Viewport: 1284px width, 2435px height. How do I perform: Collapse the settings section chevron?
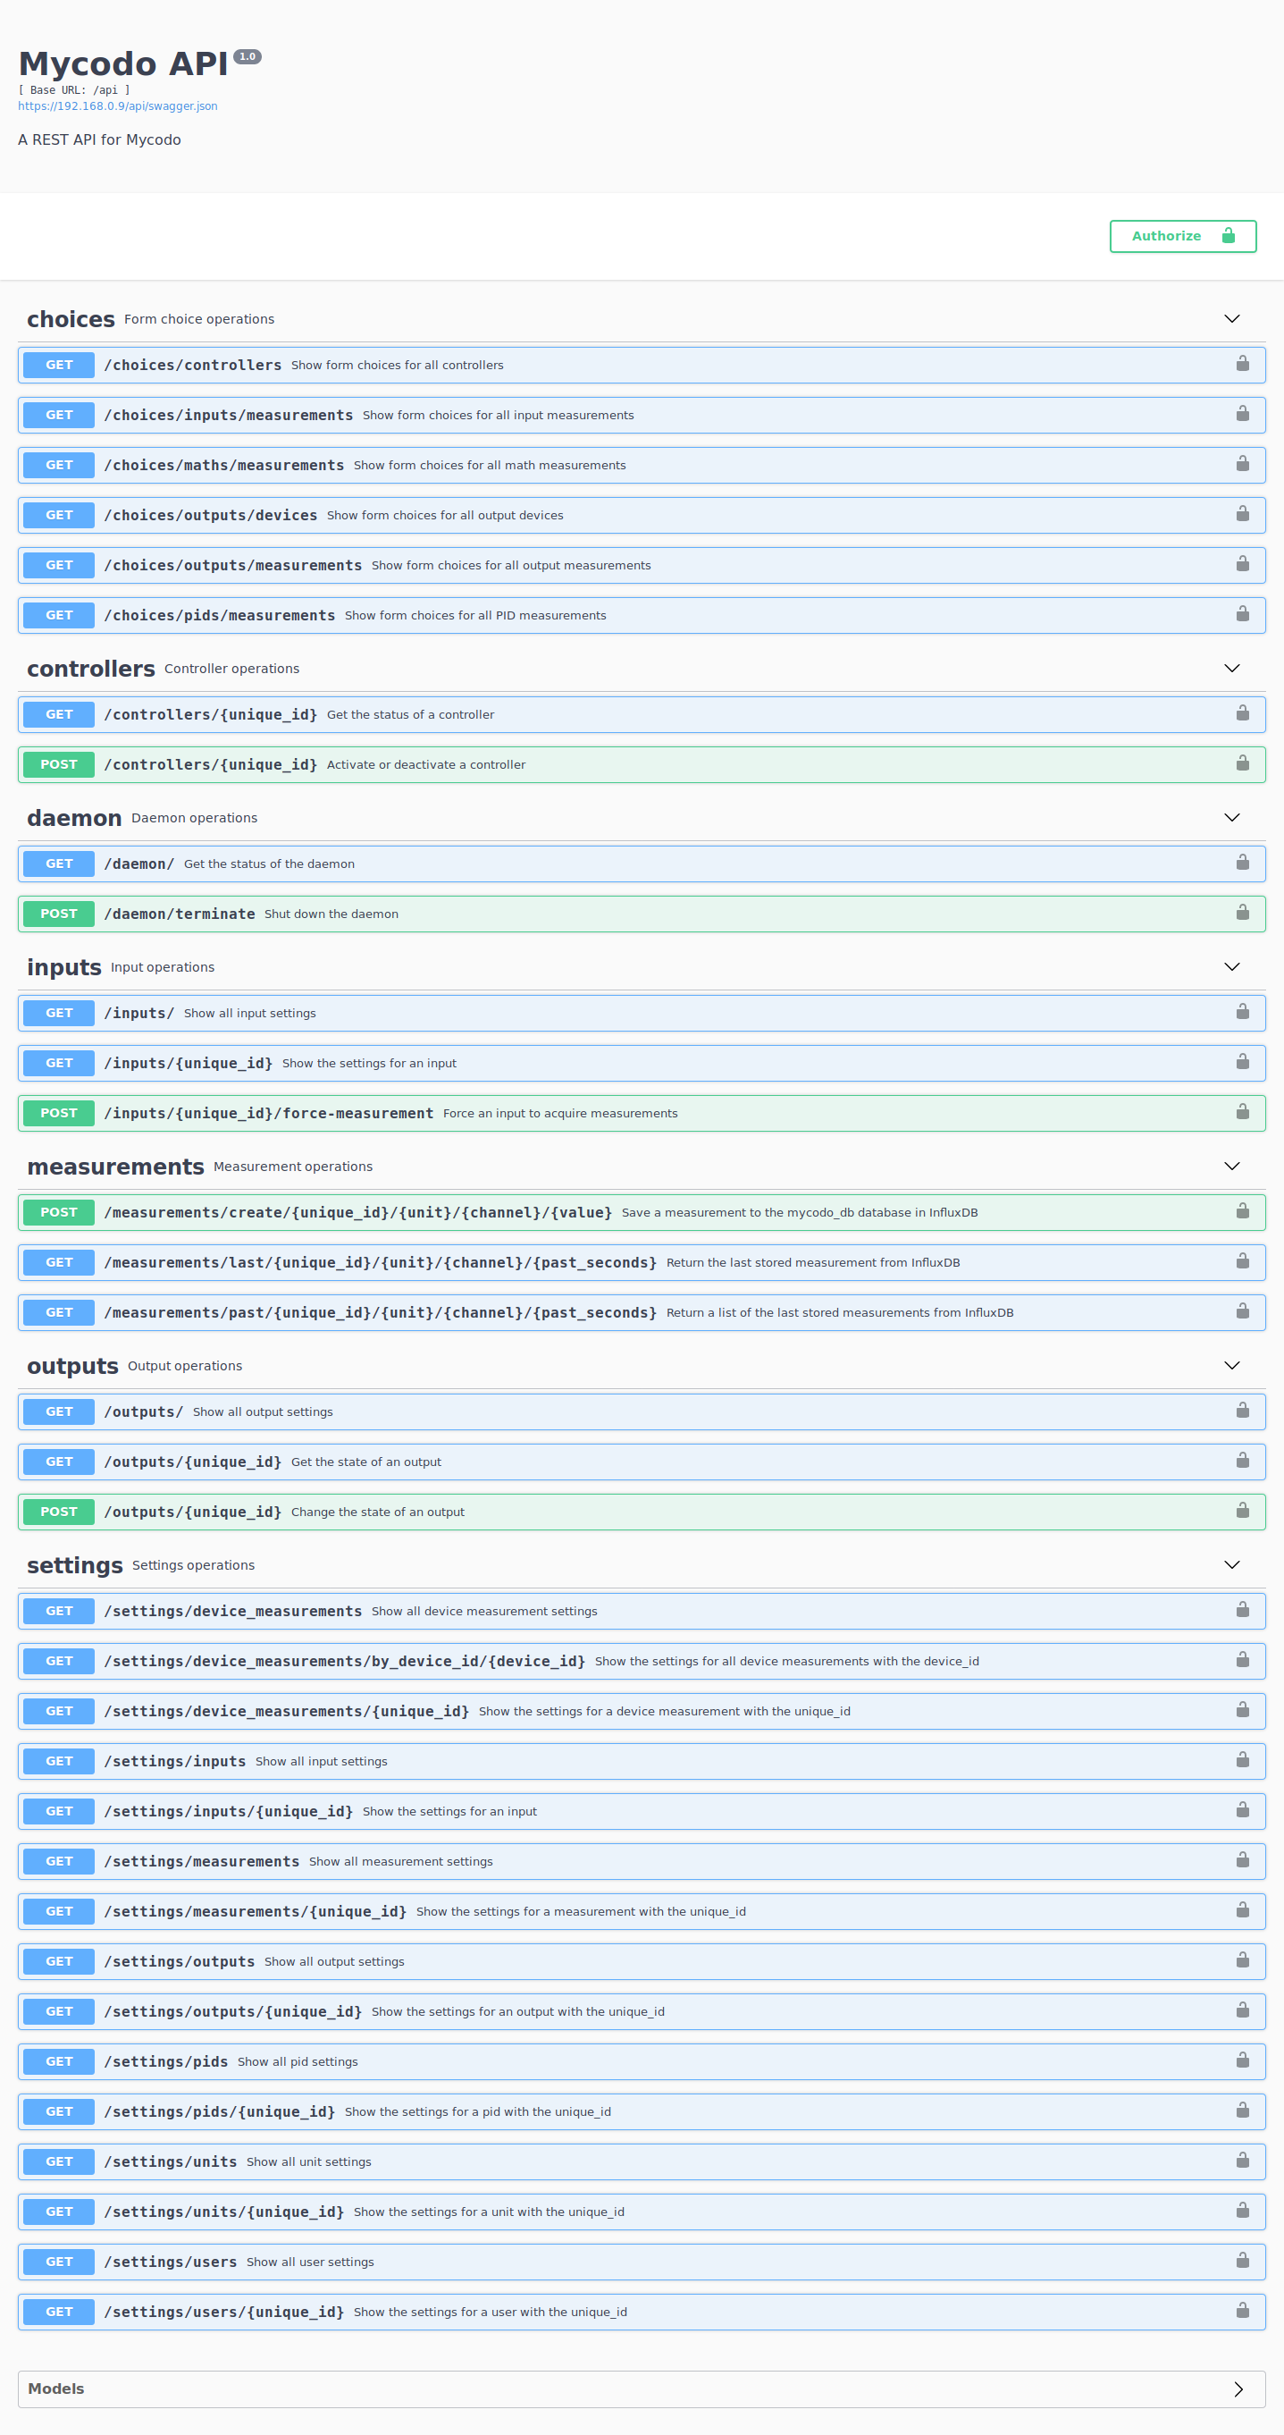[1231, 1565]
